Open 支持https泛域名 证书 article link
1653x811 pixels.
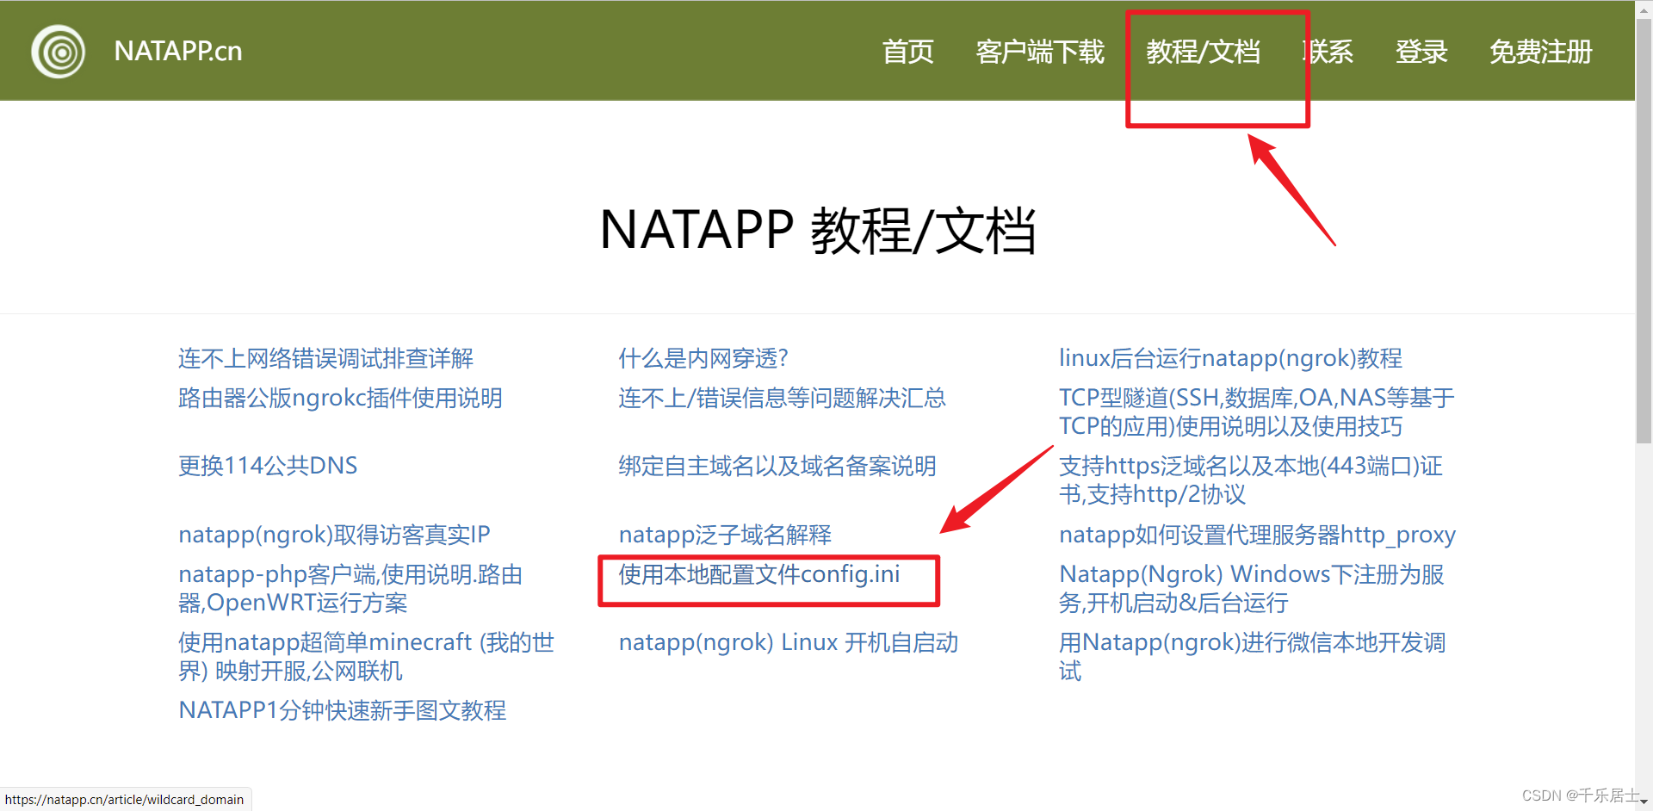(x=1250, y=480)
